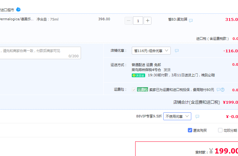Toggle the 运费险 checkbox

pyautogui.click(x=134, y=90)
